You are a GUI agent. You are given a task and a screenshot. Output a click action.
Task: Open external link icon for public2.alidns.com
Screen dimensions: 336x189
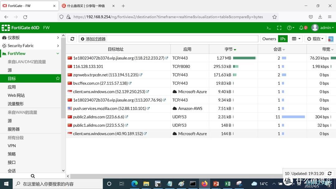(126, 117)
